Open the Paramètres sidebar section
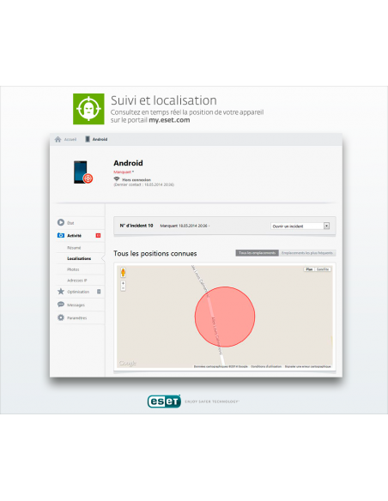388x501 pixels. (x=80, y=317)
